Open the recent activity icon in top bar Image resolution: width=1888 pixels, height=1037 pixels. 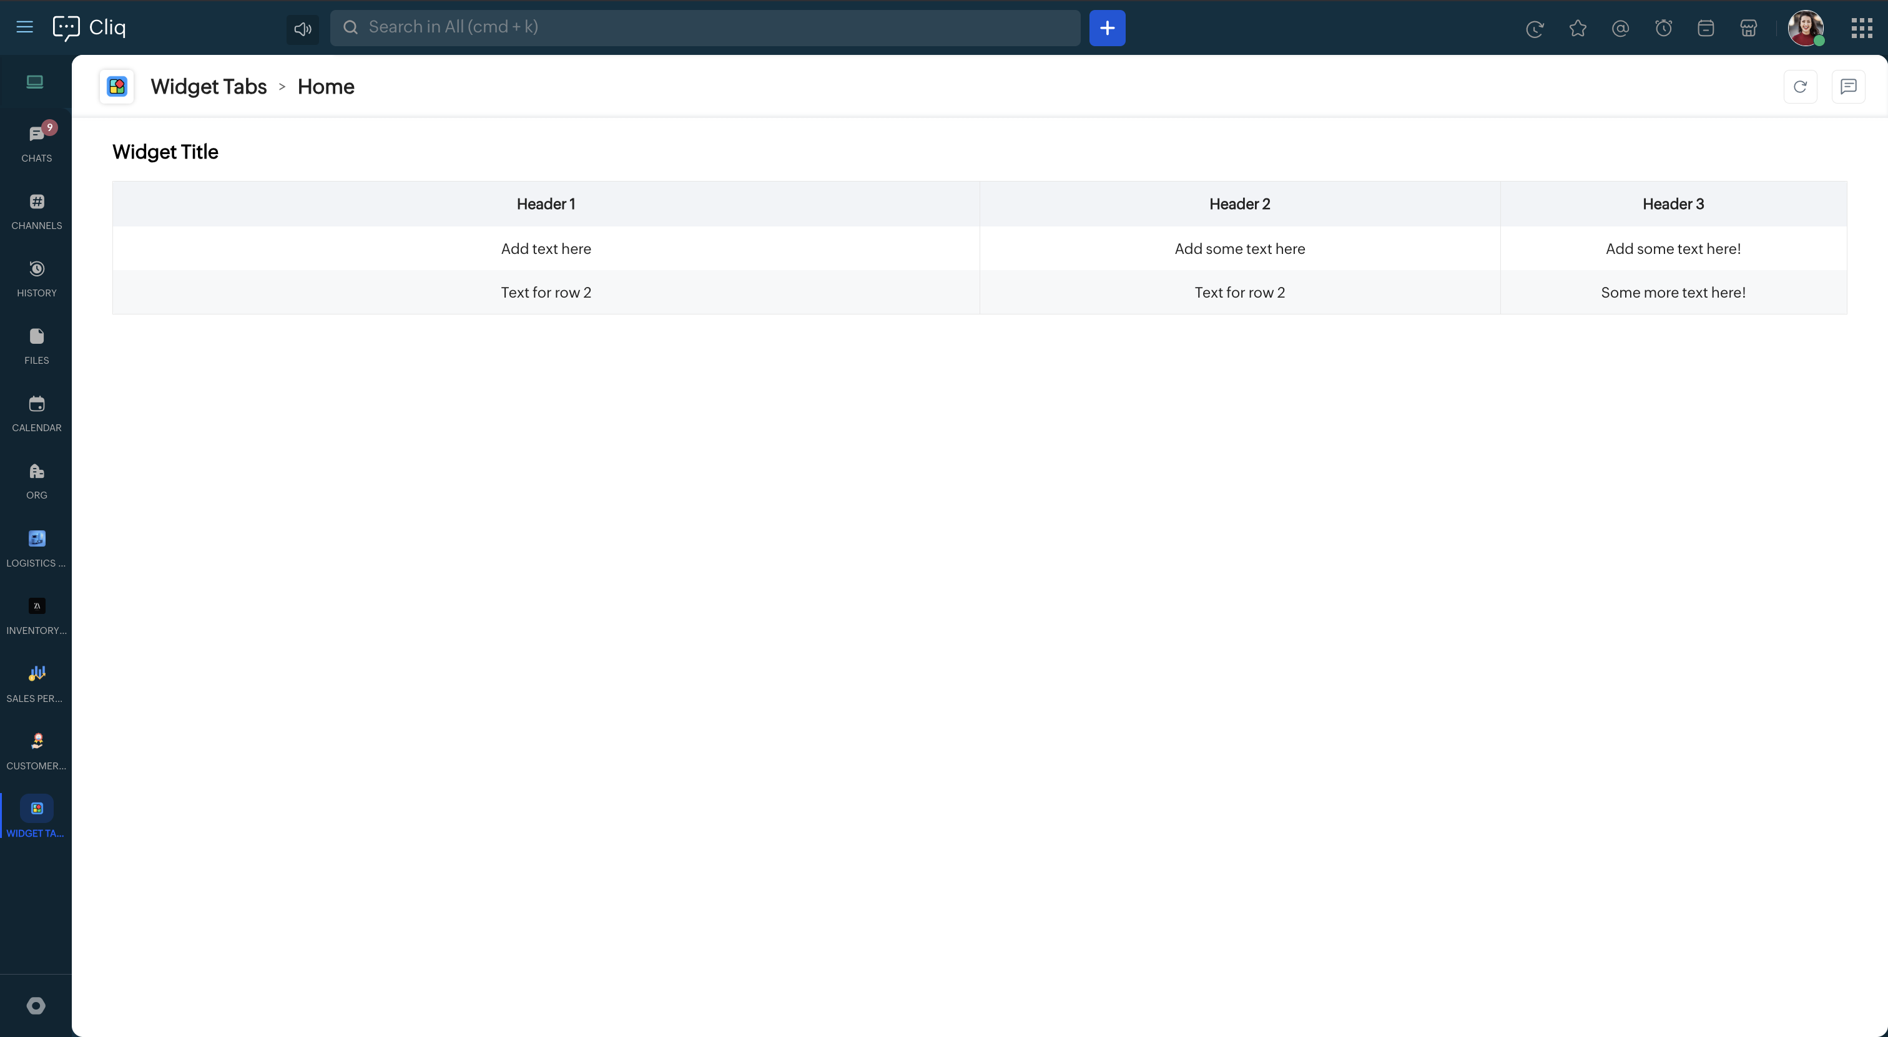point(1535,29)
